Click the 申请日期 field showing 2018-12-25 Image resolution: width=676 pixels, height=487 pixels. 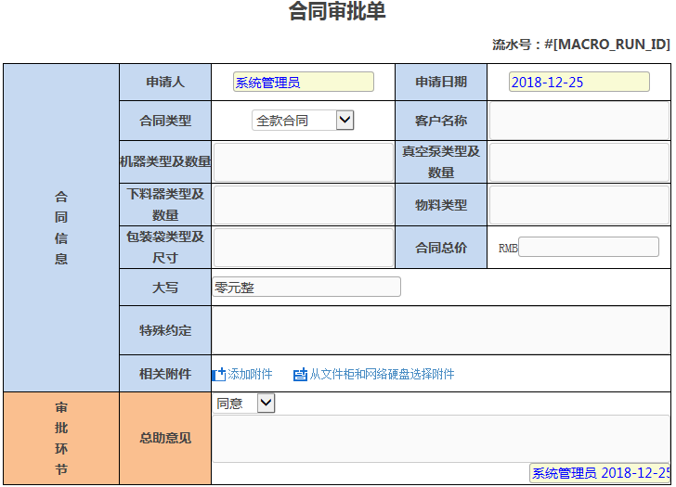point(579,82)
